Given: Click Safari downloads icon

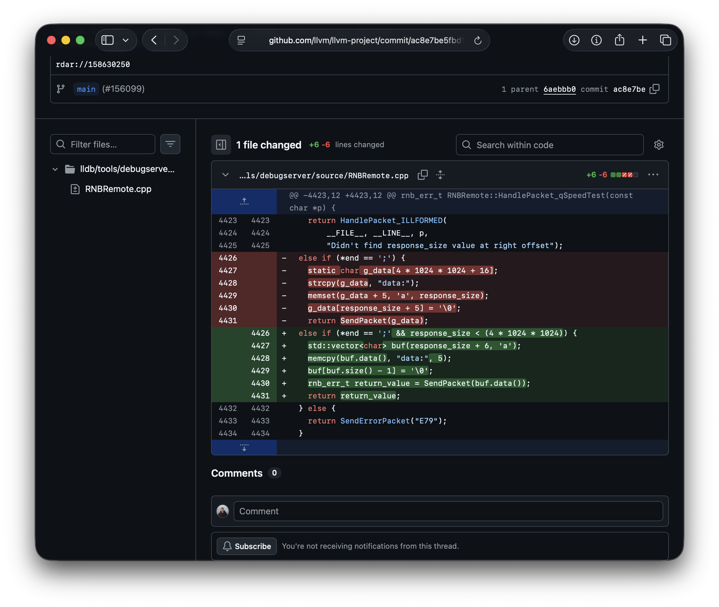Looking at the screenshot, I should click(x=574, y=40).
